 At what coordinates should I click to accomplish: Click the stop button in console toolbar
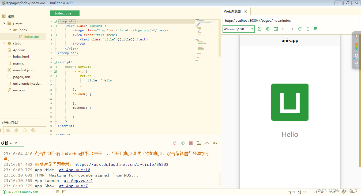pos(191,143)
